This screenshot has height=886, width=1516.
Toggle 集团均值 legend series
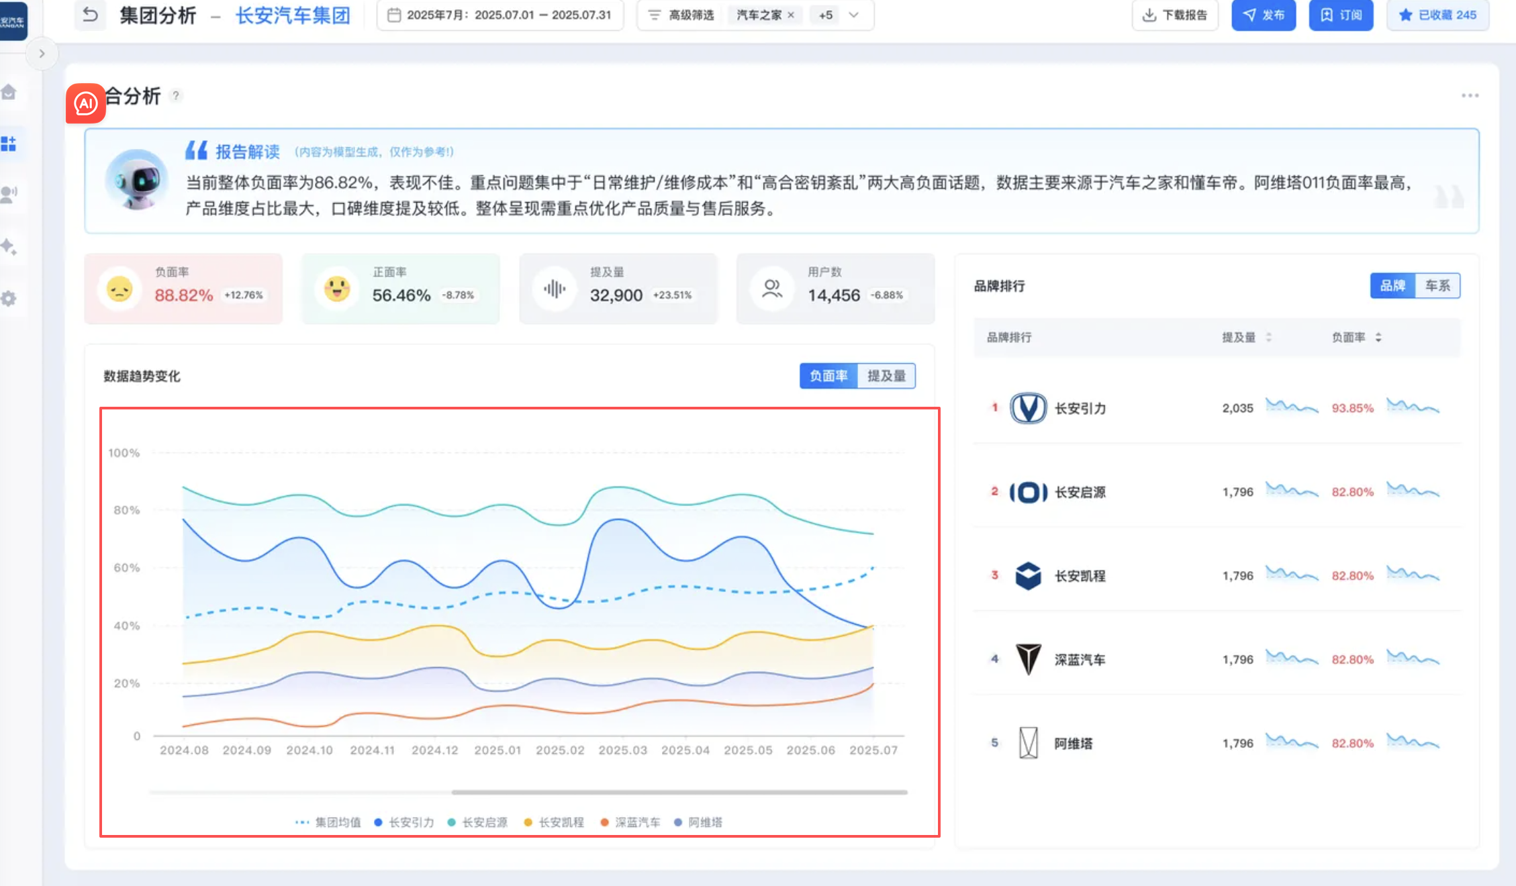(x=328, y=822)
